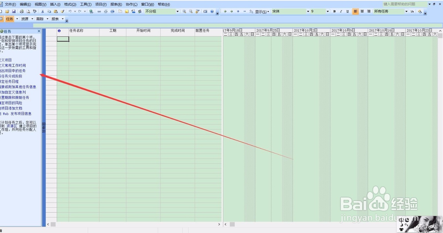
Task: Add task notes yellow icon
Action: [x=127, y=11]
